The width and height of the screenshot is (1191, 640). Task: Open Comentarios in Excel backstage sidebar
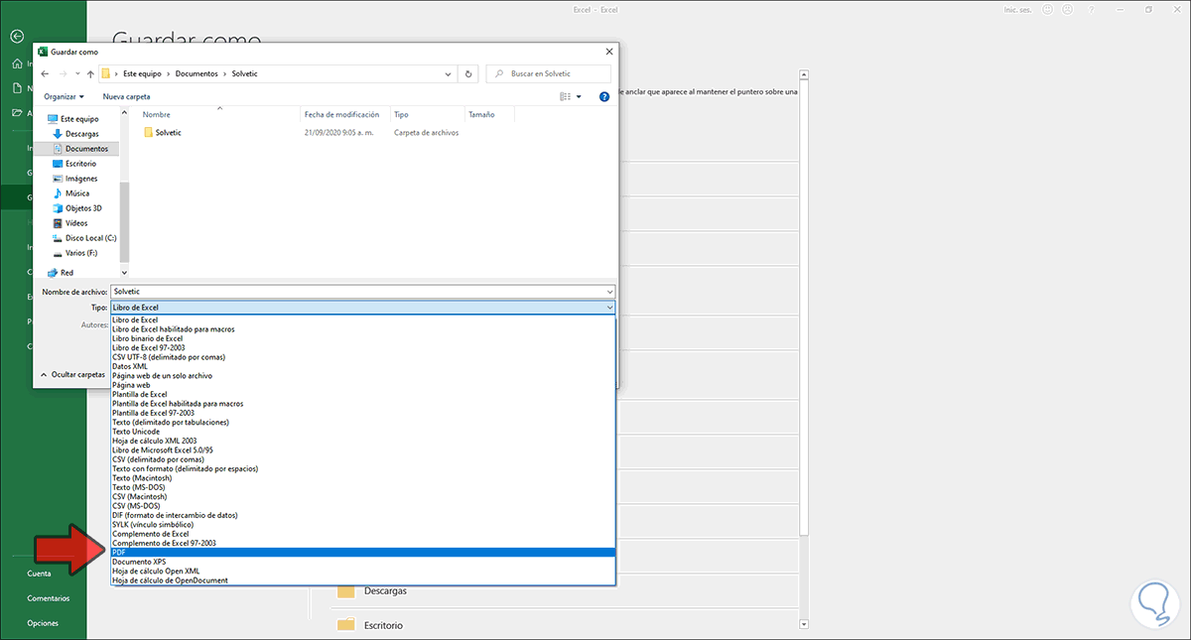[49, 598]
